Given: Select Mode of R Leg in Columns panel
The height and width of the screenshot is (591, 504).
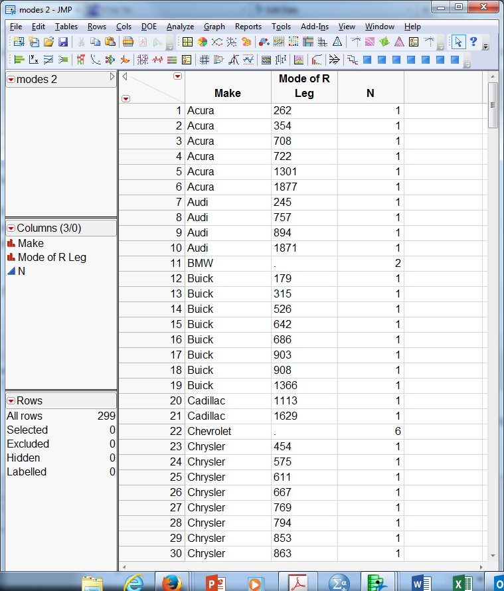Looking at the screenshot, I should pyautogui.click(x=52, y=258).
